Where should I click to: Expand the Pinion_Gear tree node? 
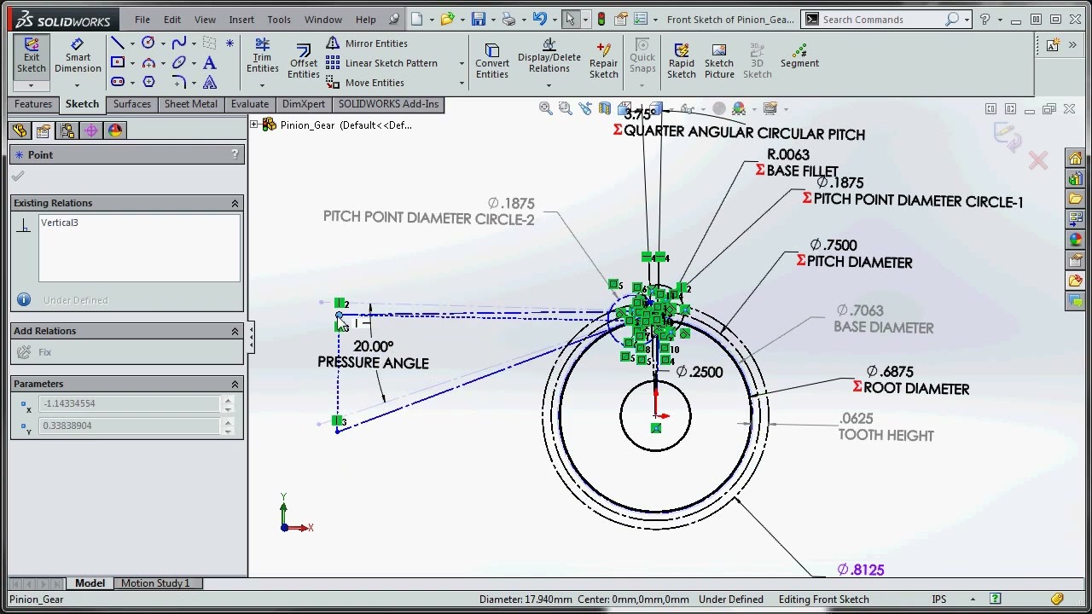coord(253,125)
